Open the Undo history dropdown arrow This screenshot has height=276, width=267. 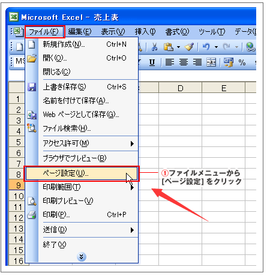tap(216, 47)
